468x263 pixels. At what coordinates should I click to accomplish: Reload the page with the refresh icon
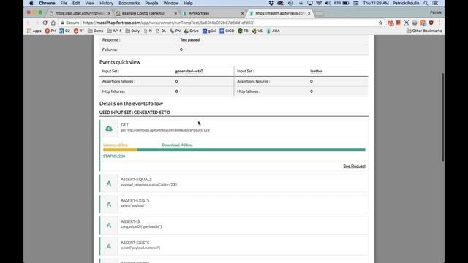pos(45,23)
